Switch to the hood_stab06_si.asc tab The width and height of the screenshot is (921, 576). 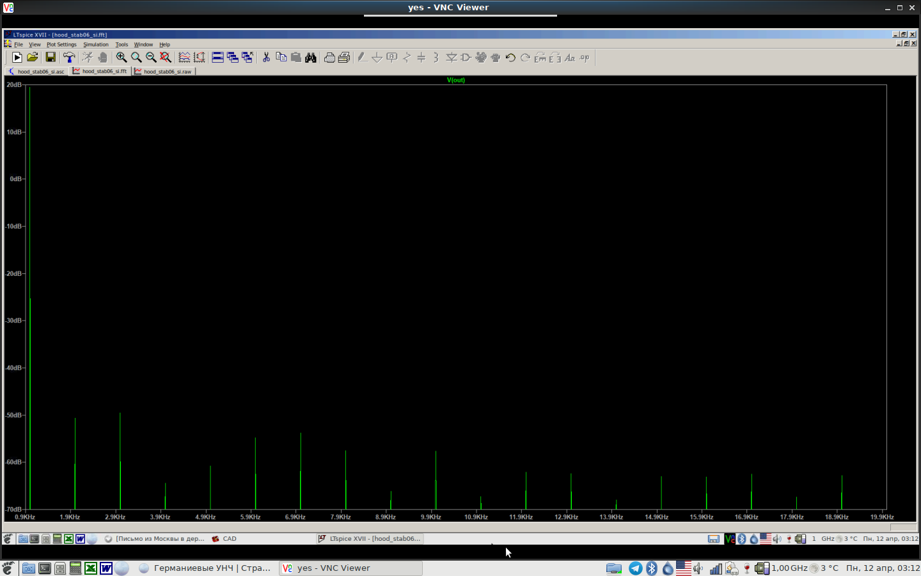click(x=36, y=72)
